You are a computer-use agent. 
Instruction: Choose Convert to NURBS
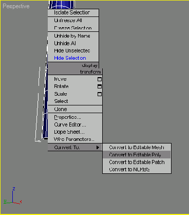click(137, 169)
